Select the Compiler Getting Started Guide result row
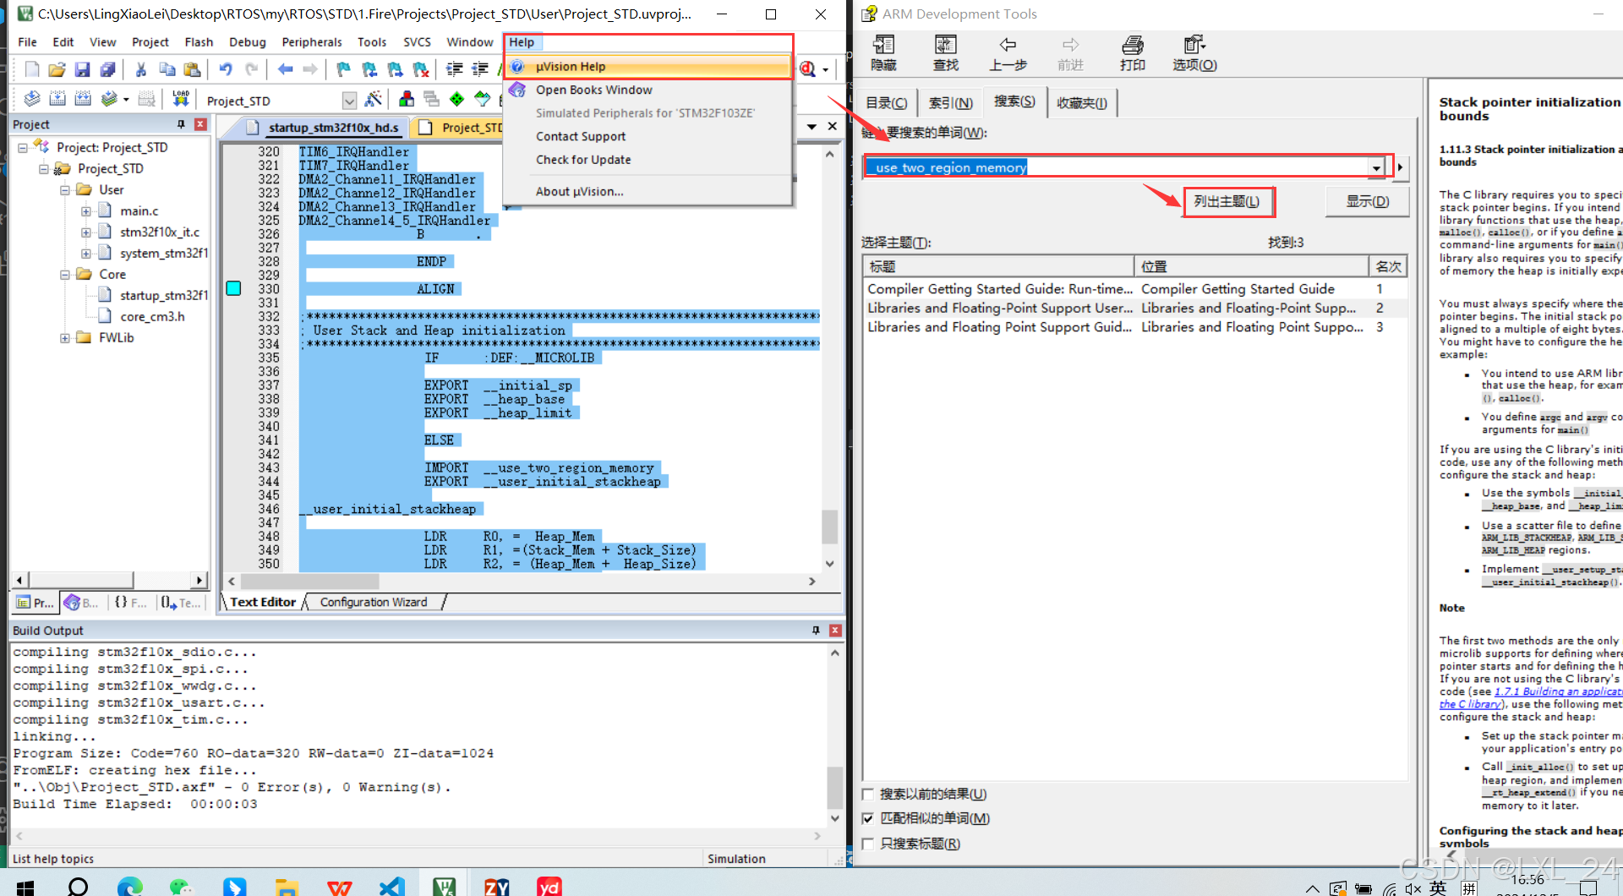This screenshot has width=1623, height=896. [1134, 289]
